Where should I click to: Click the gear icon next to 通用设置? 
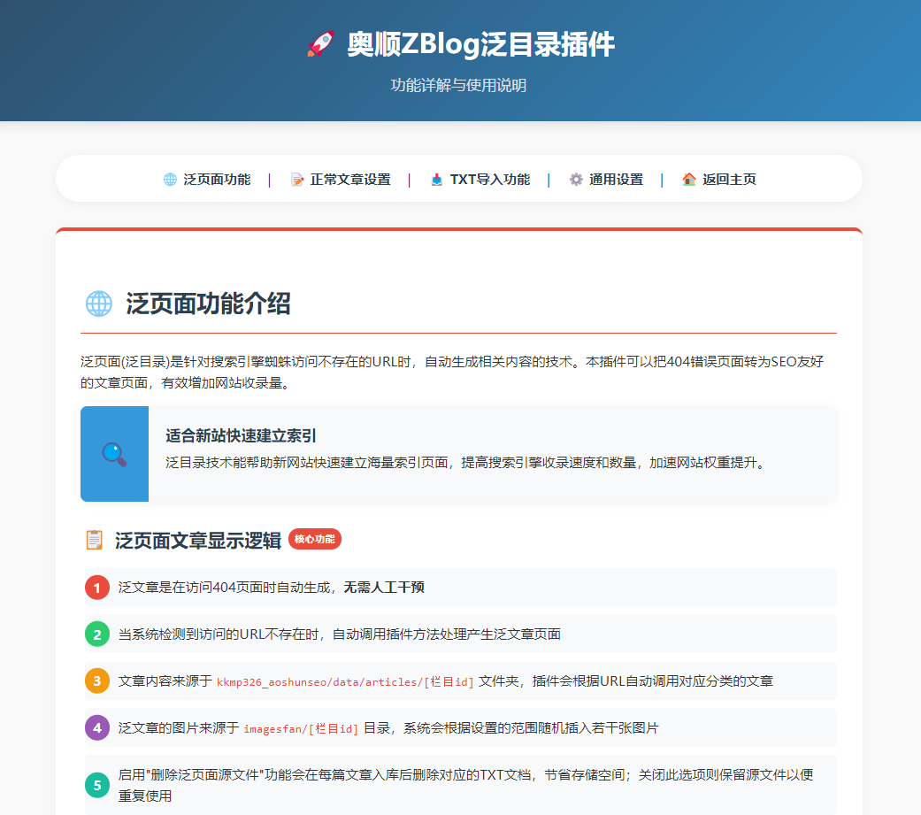point(576,180)
